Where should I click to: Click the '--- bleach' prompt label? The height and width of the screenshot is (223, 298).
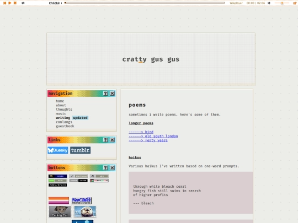(x=143, y=203)
